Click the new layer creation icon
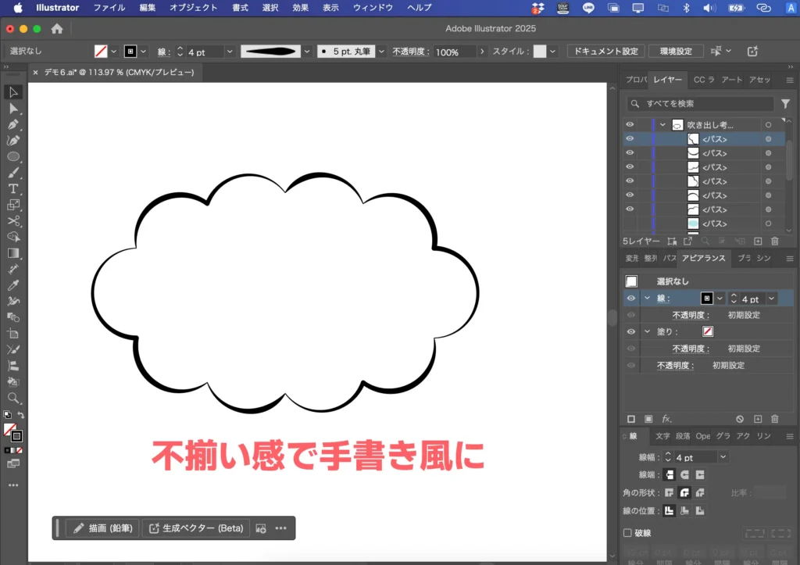This screenshot has width=800, height=565. click(758, 241)
